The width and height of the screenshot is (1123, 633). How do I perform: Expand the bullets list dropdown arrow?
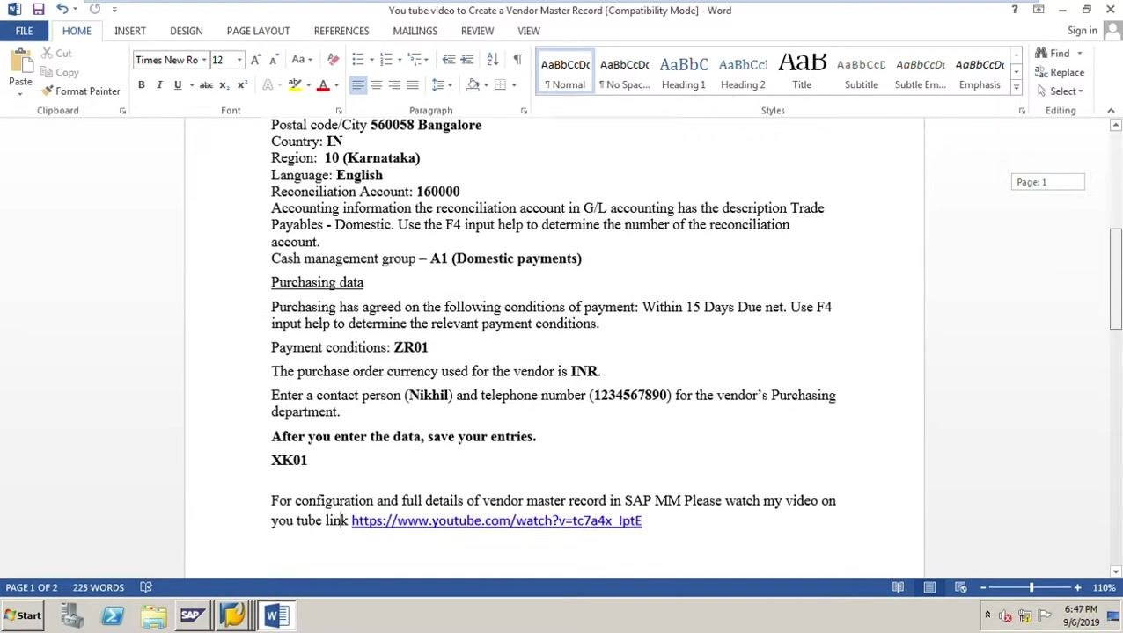pos(371,60)
